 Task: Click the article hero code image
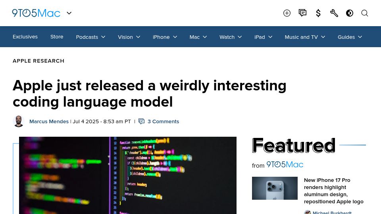(127, 176)
